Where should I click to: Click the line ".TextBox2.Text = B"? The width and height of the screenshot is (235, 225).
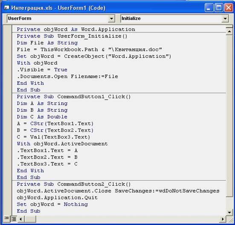(47, 157)
